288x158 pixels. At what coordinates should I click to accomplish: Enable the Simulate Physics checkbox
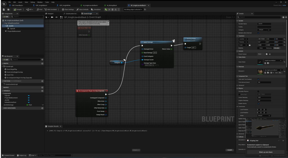pyautogui.click(x=258, y=91)
